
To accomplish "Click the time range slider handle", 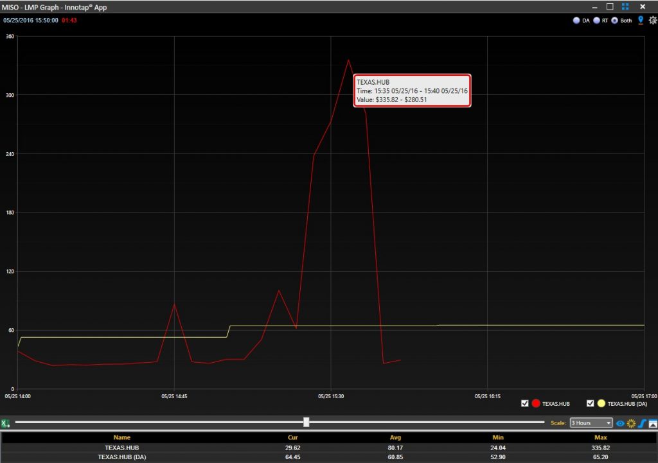I will point(307,423).
